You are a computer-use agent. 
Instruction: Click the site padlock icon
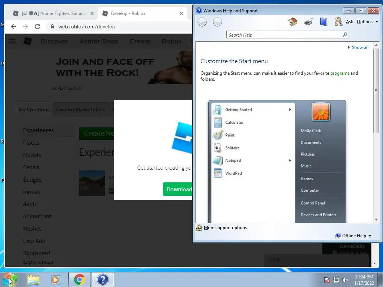click(52, 27)
